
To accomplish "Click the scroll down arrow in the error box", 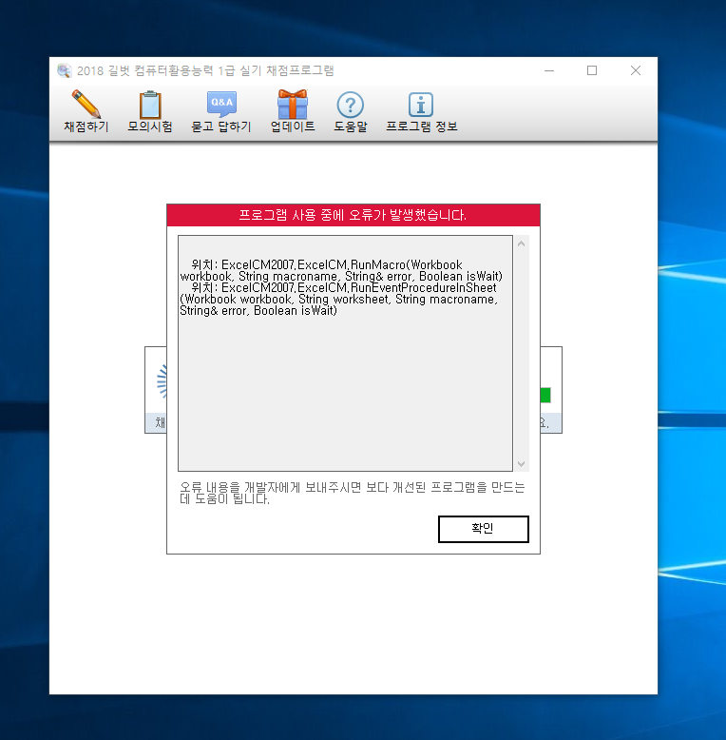I will click(x=521, y=463).
